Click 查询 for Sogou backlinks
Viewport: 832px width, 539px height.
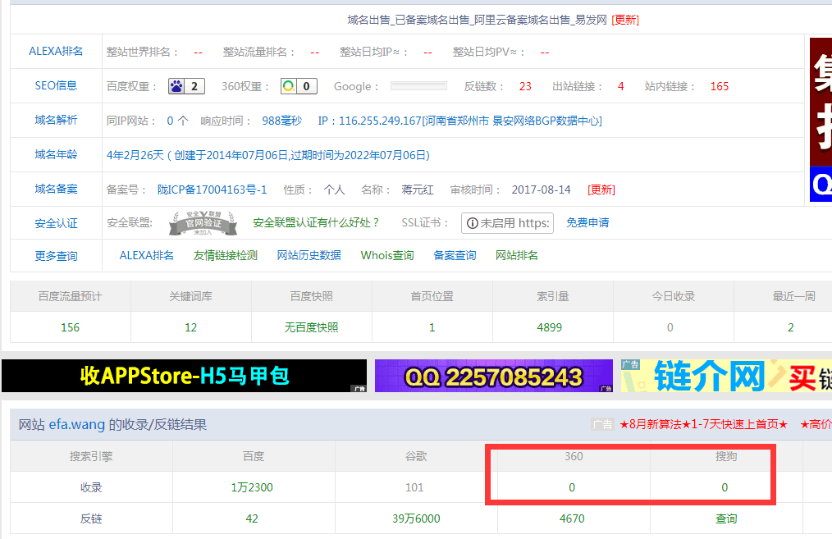pos(726,518)
